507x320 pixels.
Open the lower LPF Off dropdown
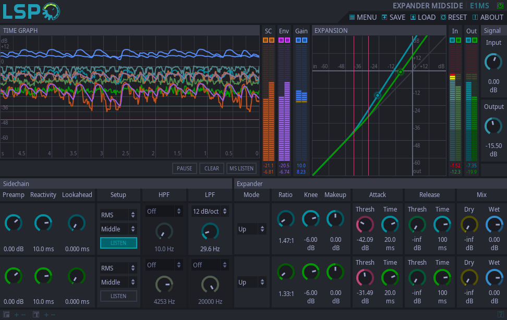(210, 265)
